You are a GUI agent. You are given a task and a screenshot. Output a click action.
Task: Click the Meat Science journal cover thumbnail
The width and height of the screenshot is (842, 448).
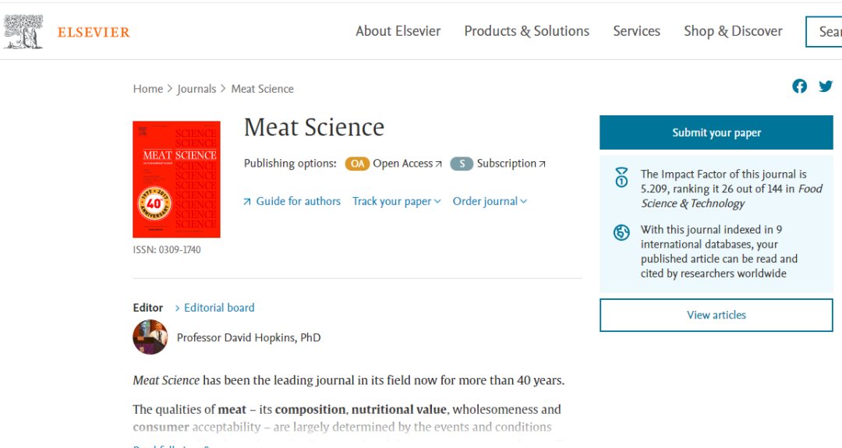(x=176, y=179)
